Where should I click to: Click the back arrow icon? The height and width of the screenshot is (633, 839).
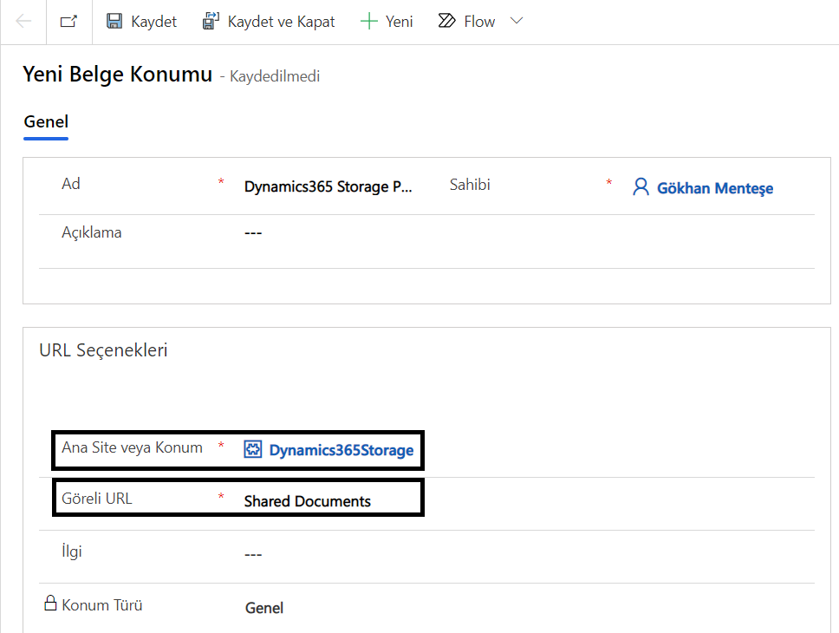click(x=23, y=22)
